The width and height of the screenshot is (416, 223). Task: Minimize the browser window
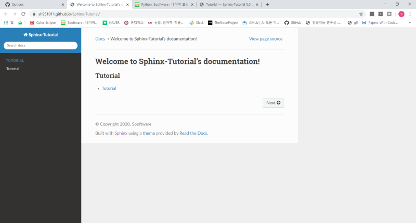[385, 4]
